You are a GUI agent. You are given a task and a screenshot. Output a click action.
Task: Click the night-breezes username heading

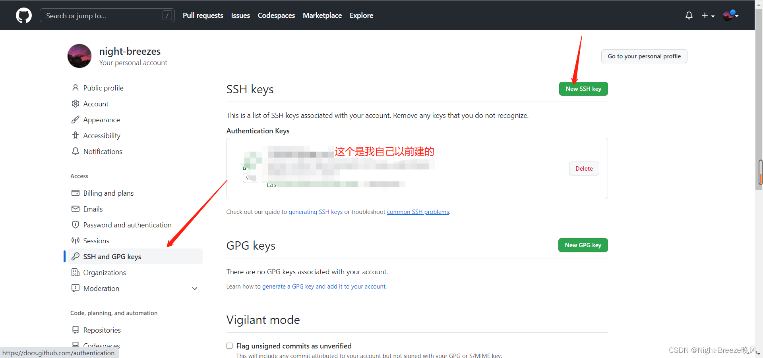coord(130,51)
